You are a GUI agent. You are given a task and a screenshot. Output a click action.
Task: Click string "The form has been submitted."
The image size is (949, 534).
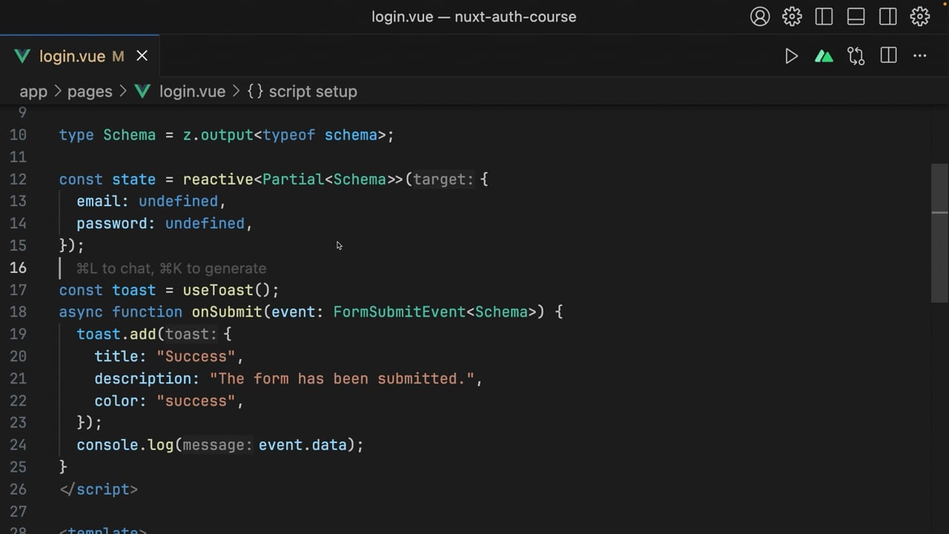coord(342,379)
